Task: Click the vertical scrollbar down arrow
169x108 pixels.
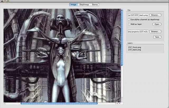Action: tap(122, 101)
